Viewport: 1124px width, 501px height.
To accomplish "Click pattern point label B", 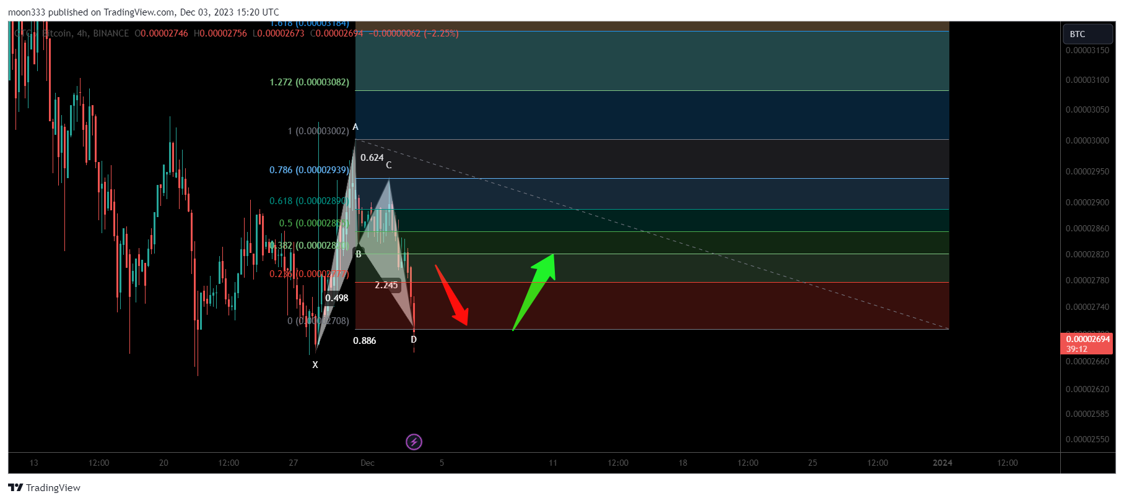I will 359,254.
